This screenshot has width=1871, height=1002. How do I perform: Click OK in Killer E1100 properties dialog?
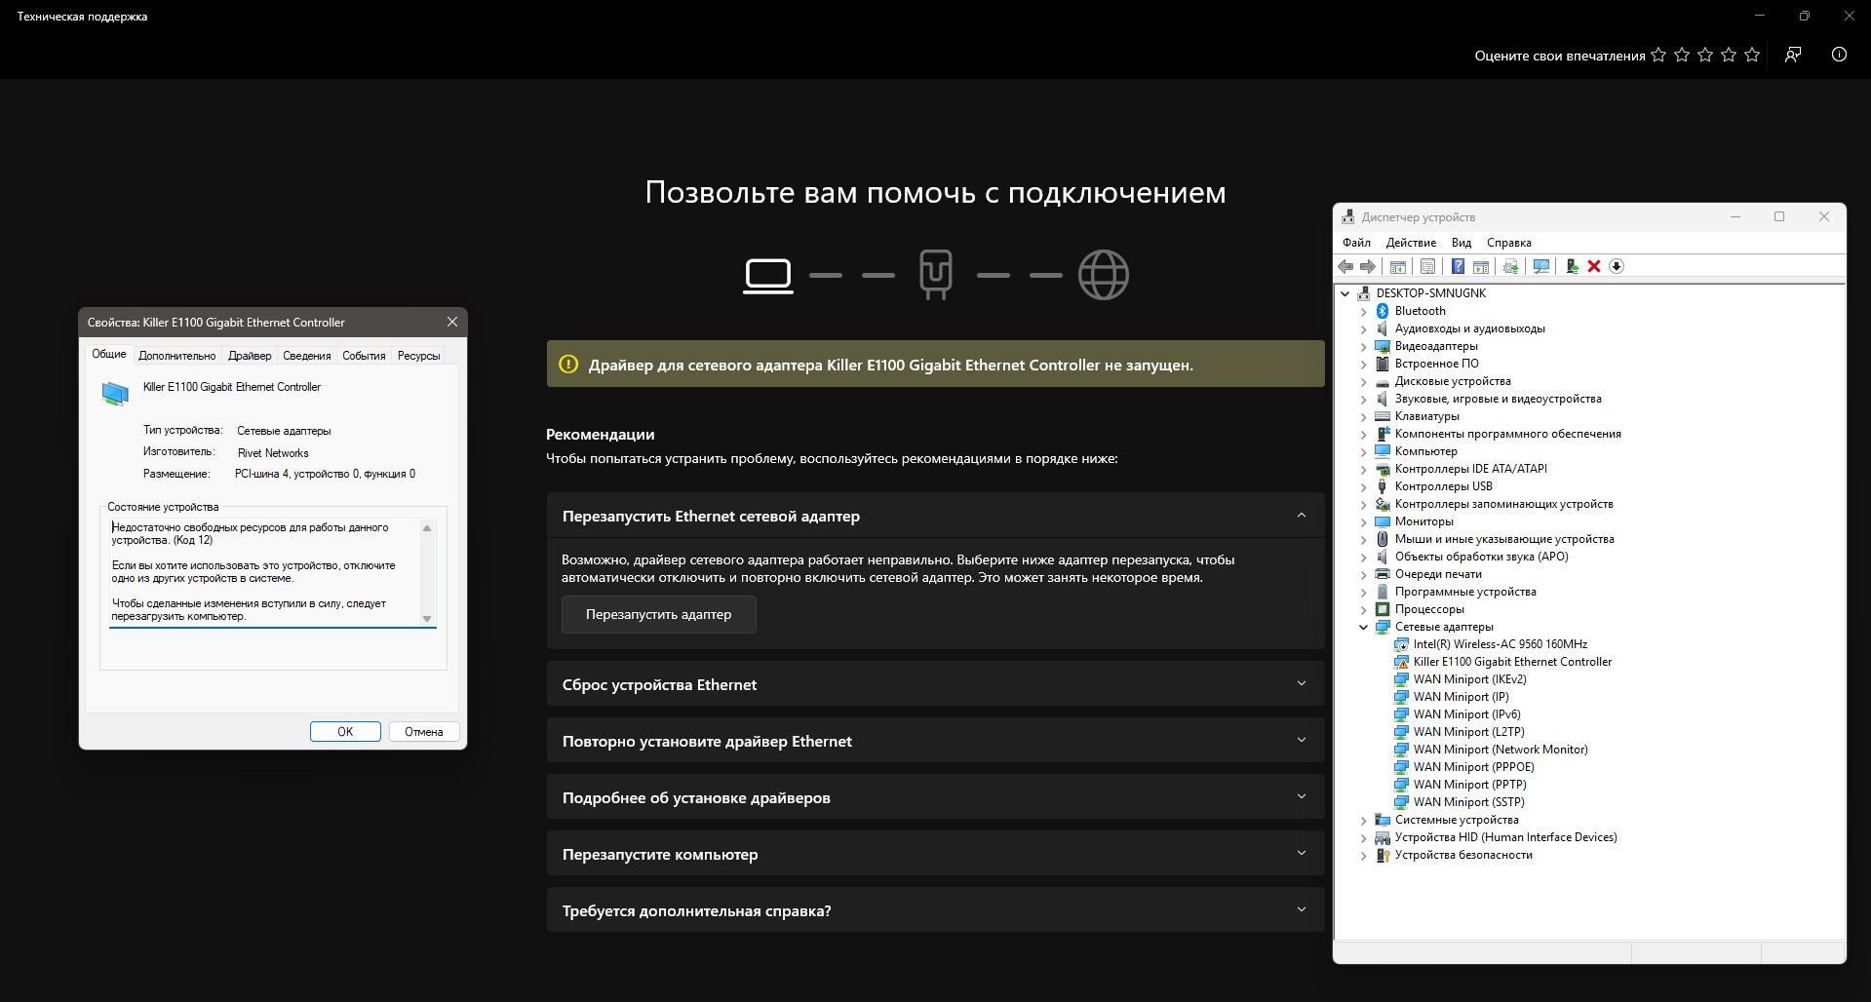tap(345, 732)
